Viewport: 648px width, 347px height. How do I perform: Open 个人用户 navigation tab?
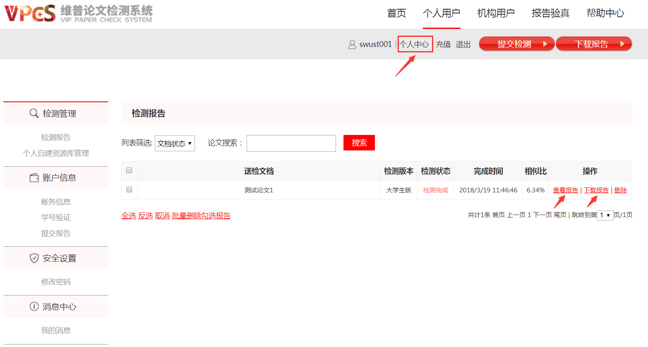point(442,13)
